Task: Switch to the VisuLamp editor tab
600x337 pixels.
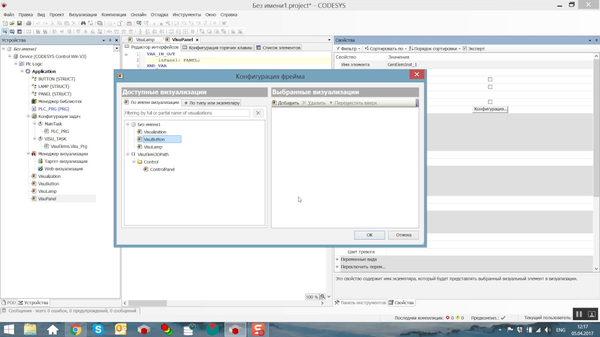Action: (x=145, y=40)
